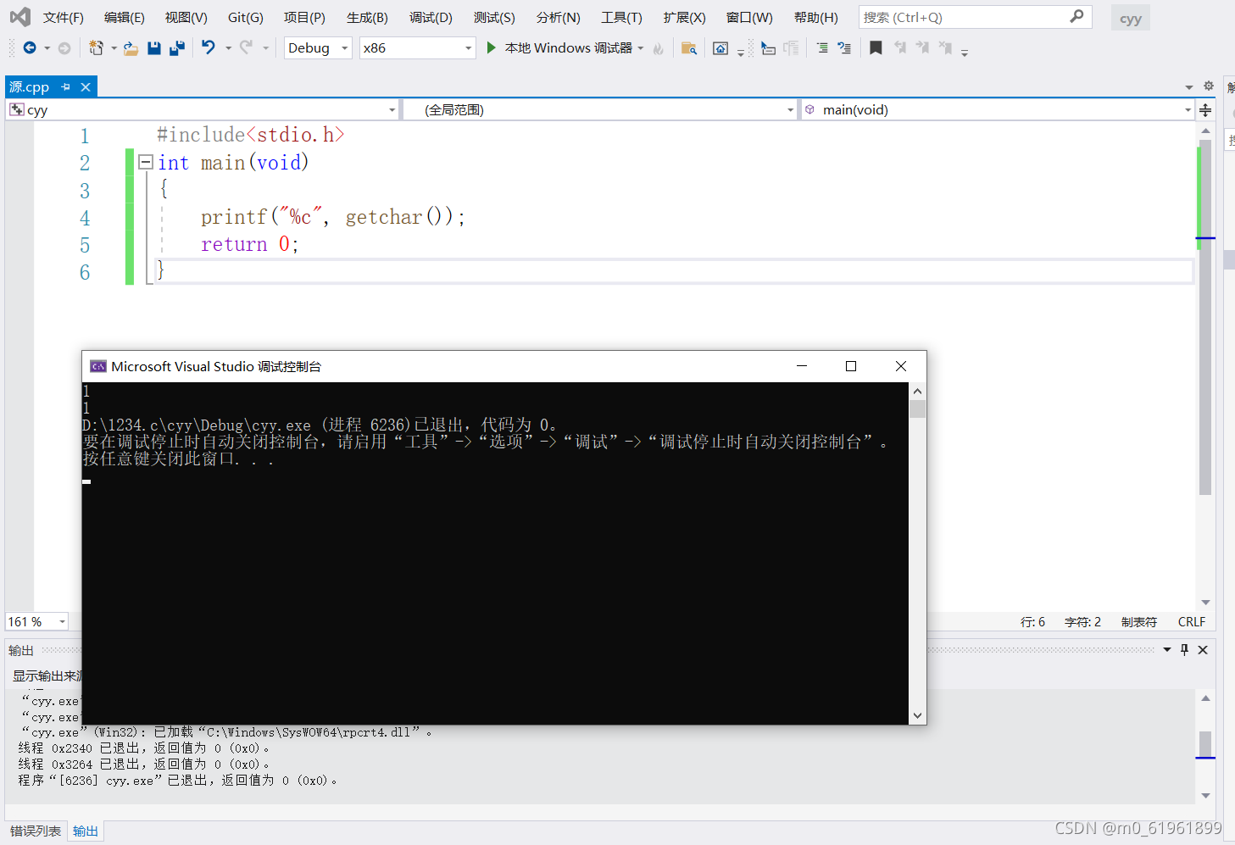
Task: Click the code editor vertical scrollbar thumb
Action: pos(1205,318)
